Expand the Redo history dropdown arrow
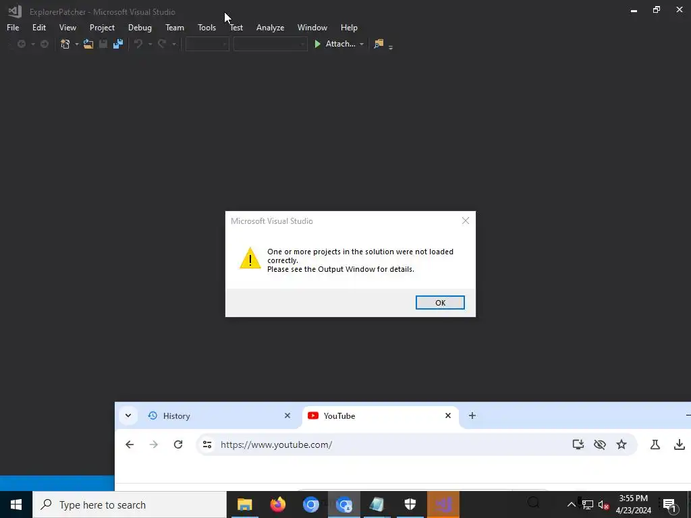The image size is (691, 518). (173, 44)
